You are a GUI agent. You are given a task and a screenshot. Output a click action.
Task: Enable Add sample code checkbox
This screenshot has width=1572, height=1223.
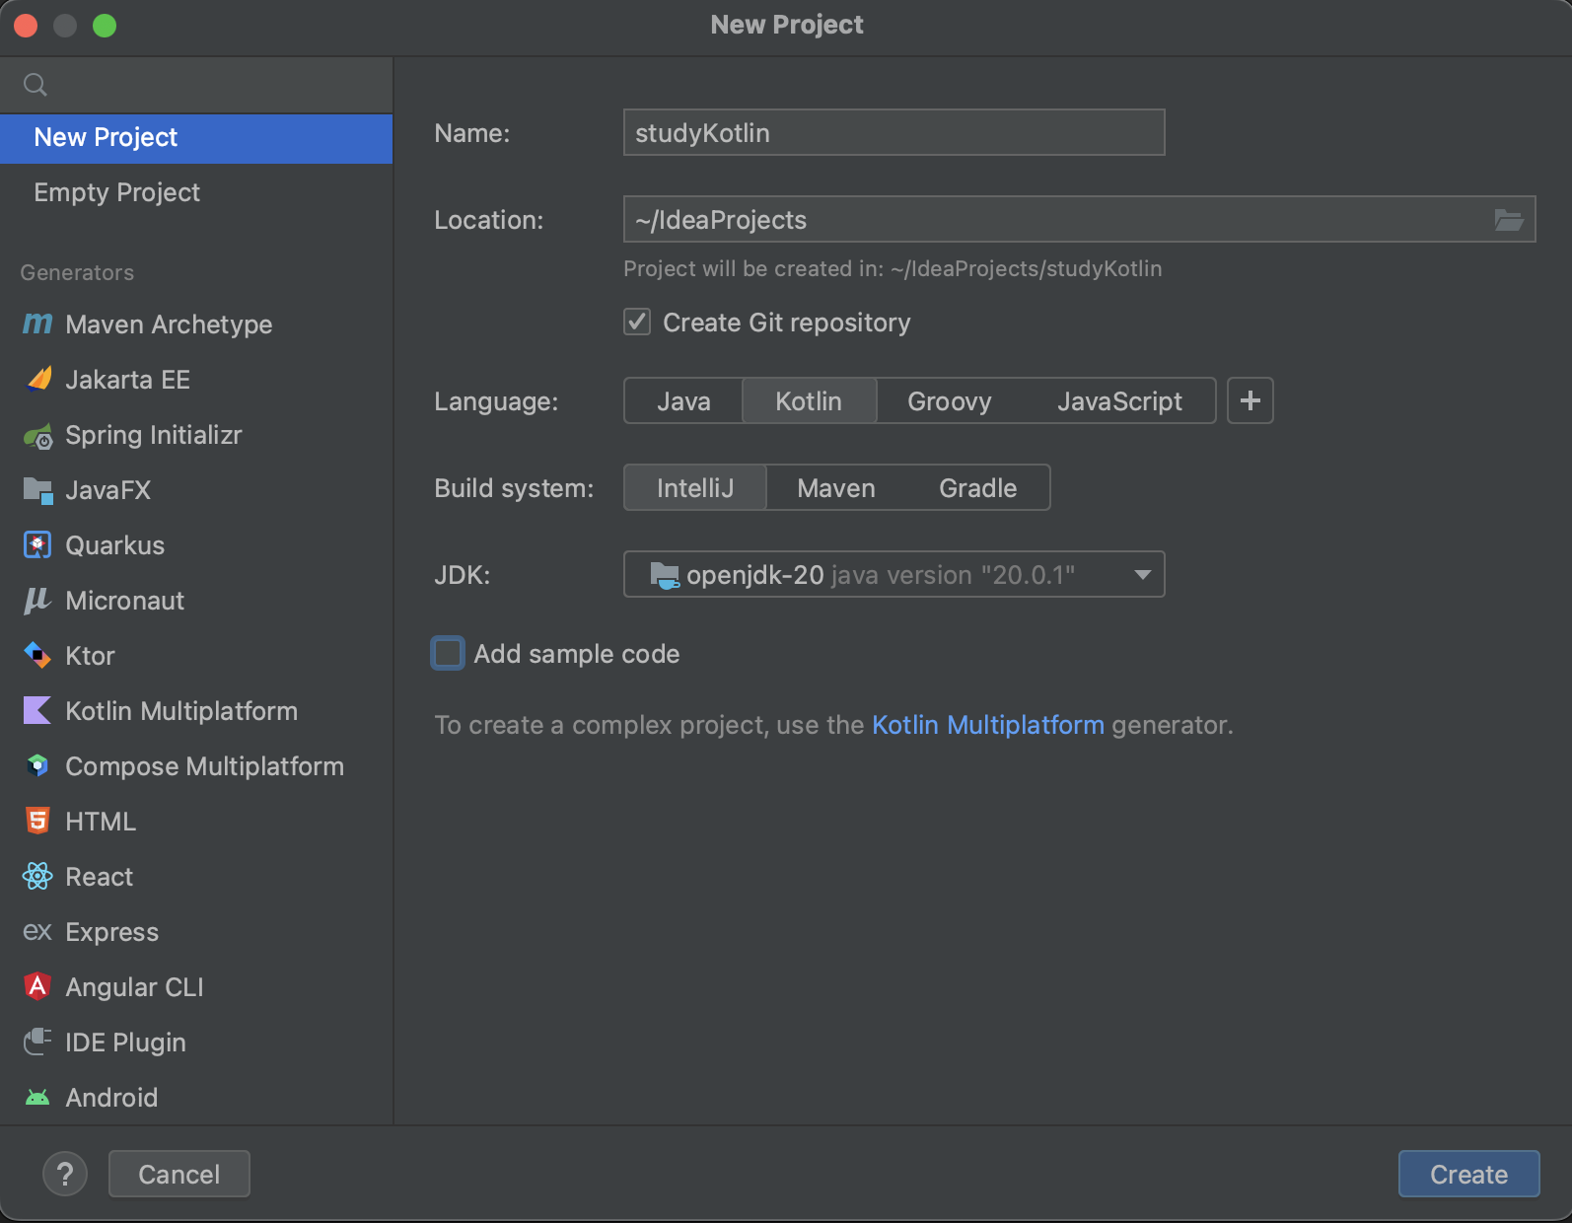tap(448, 653)
